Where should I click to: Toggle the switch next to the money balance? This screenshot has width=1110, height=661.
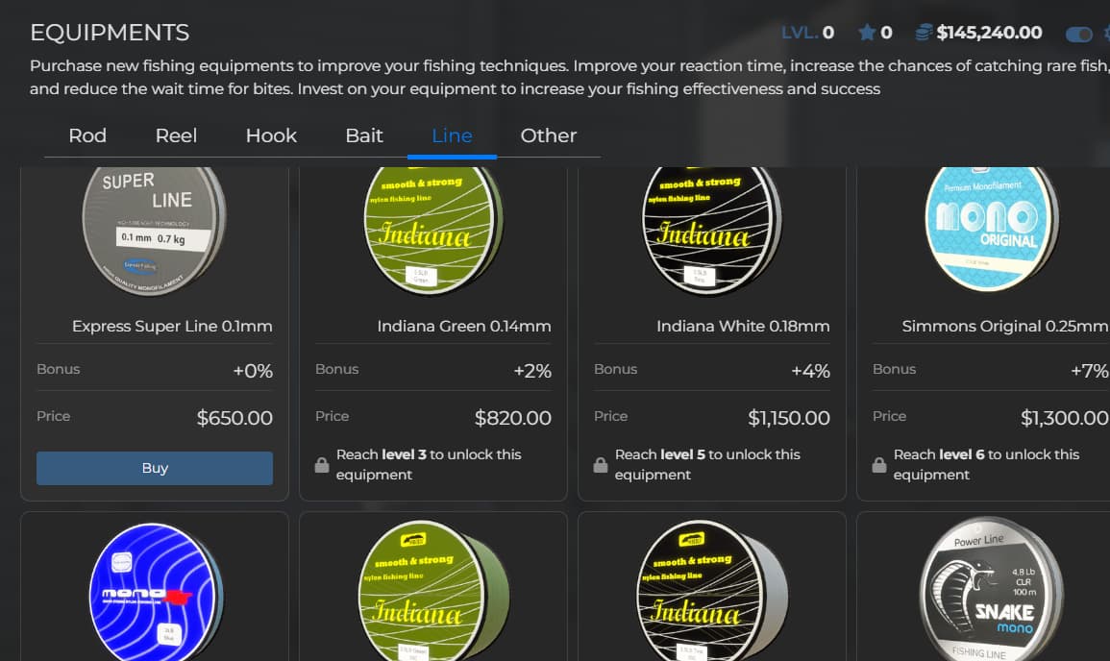[x=1079, y=34]
